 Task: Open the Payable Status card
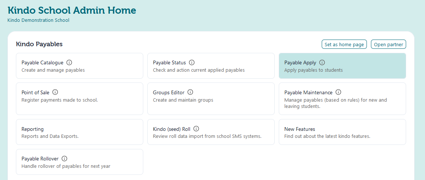211,66
